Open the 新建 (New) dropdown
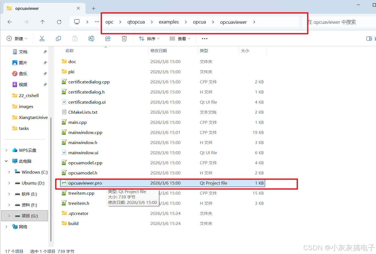This screenshot has height=254, width=376. click(17, 39)
